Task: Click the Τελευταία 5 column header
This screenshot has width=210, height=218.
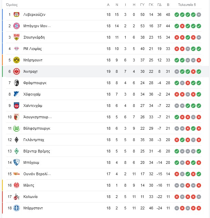Action: click(x=187, y=5)
